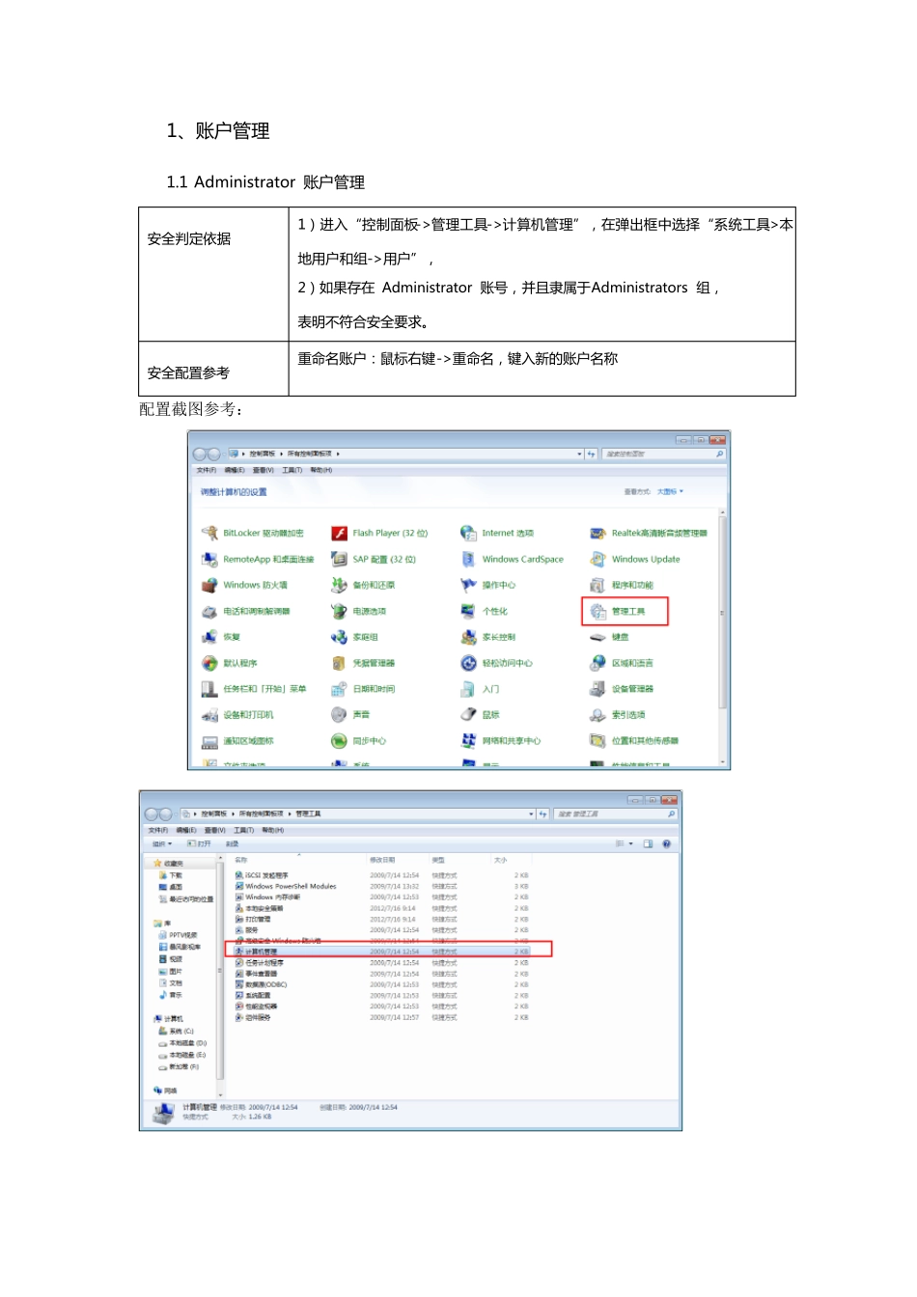Open 网络和共享中心 item
The height and width of the screenshot is (1297, 917).
tap(501, 741)
